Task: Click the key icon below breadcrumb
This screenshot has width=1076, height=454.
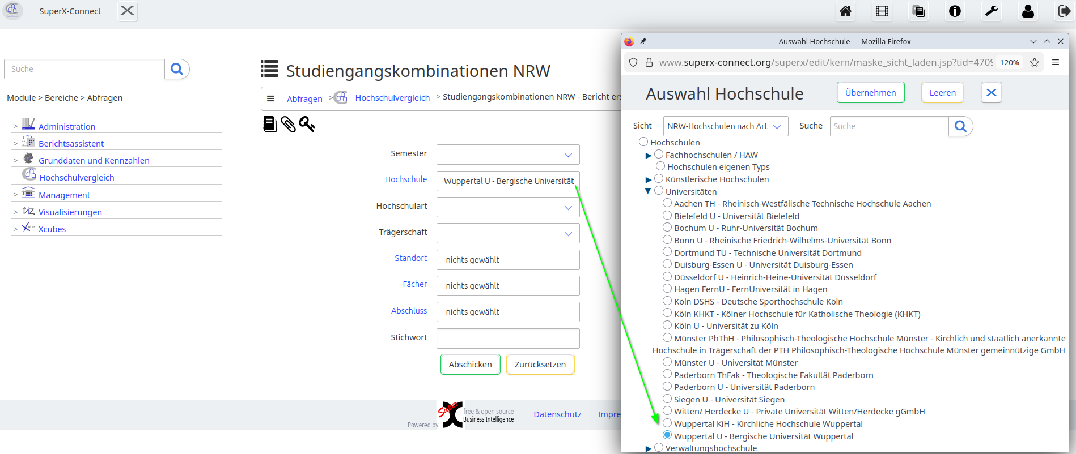Action: pyautogui.click(x=307, y=124)
